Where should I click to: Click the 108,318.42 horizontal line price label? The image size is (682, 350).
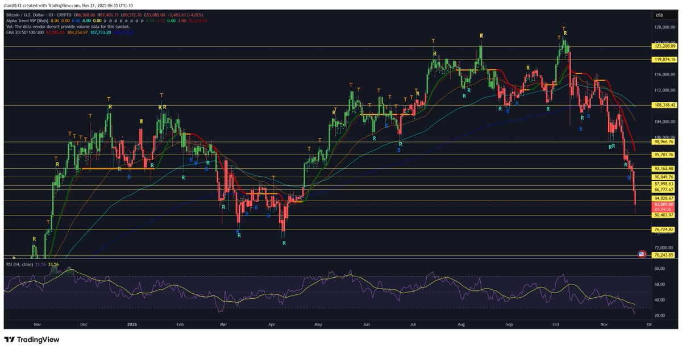tap(664, 105)
